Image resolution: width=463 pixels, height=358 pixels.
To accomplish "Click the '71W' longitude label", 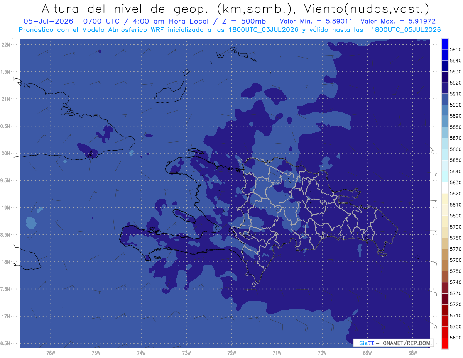I will coord(277,353).
